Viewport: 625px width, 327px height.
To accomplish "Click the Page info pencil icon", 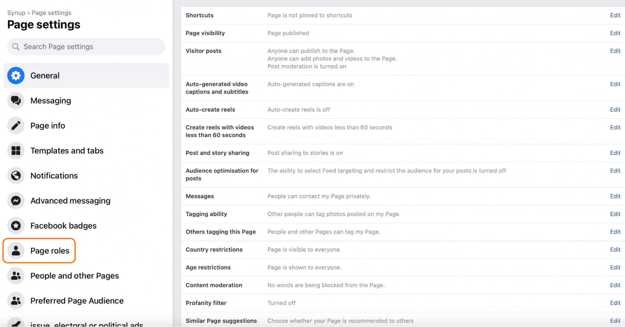I will coord(16,126).
